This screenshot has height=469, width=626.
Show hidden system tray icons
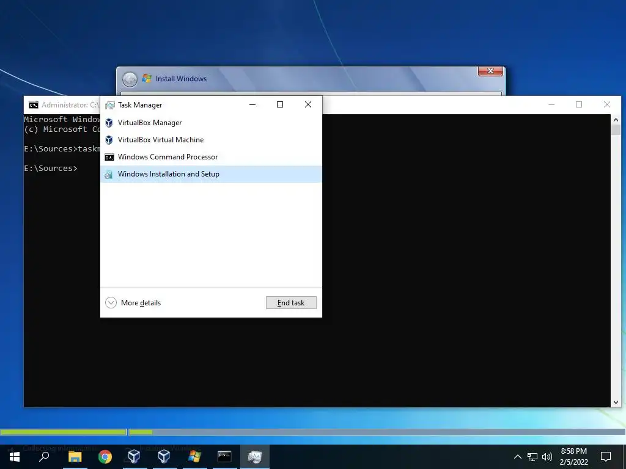(517, 457)
